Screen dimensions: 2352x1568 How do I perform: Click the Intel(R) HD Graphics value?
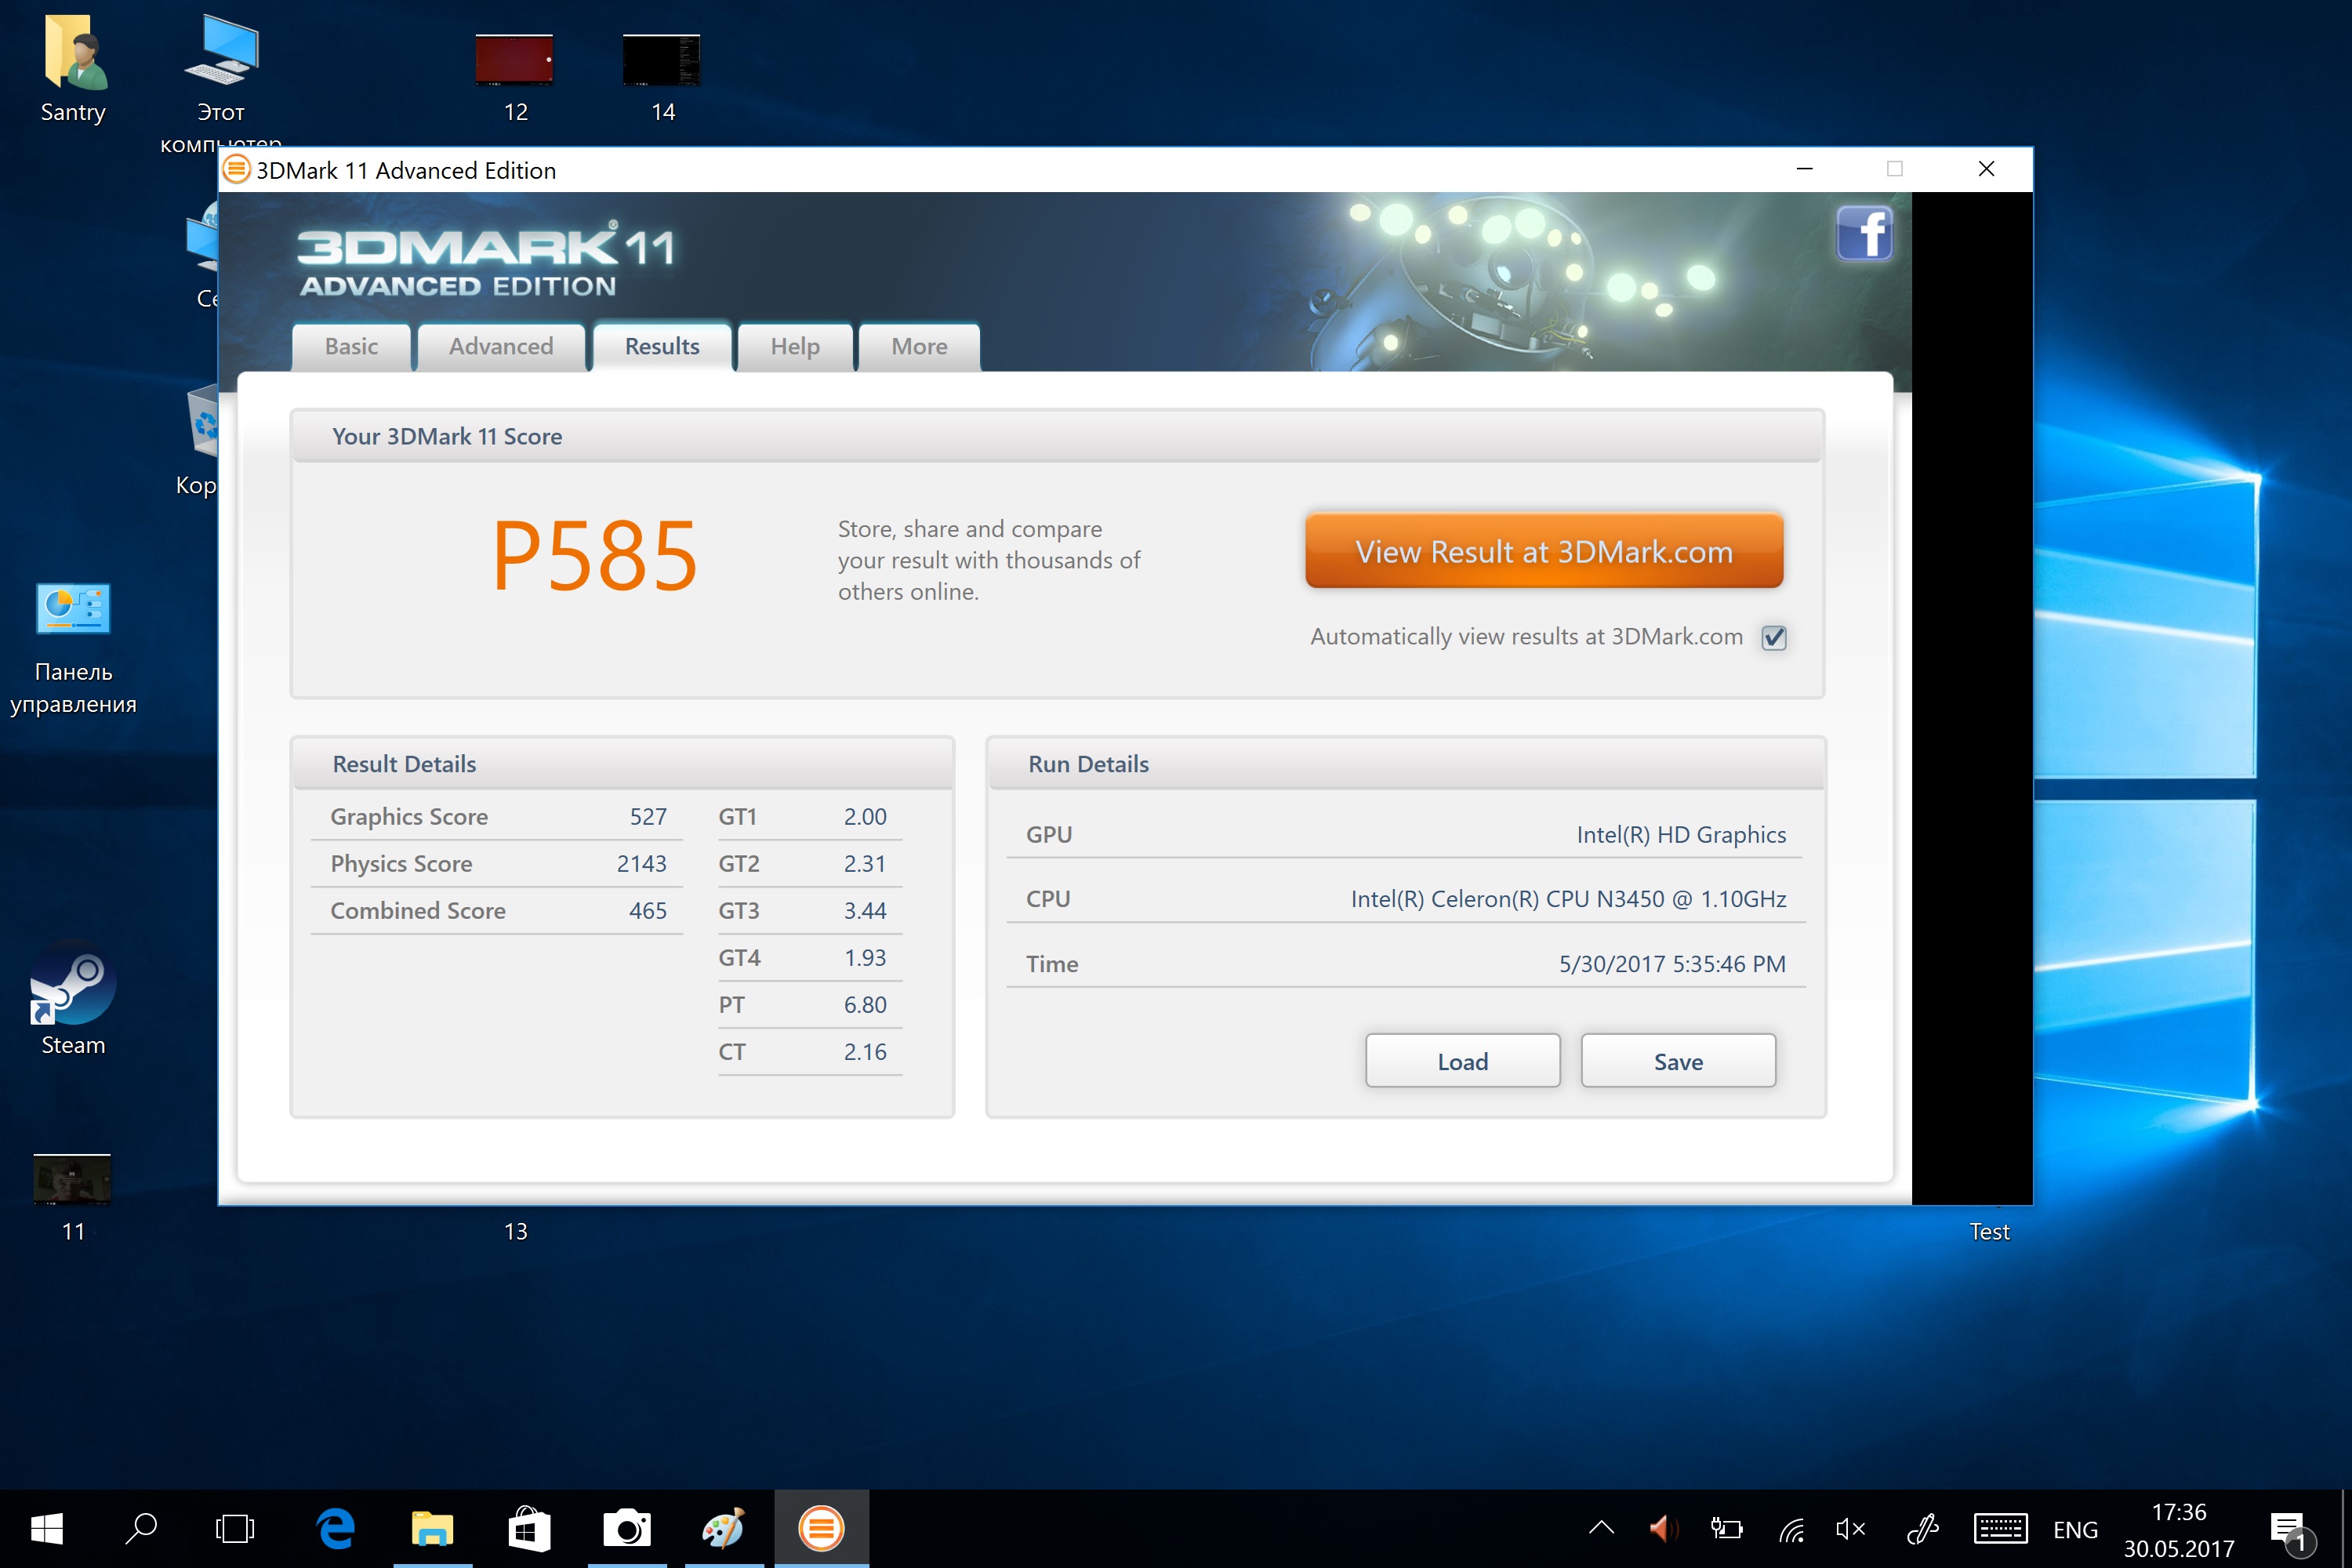click(x=1681, y=835)
